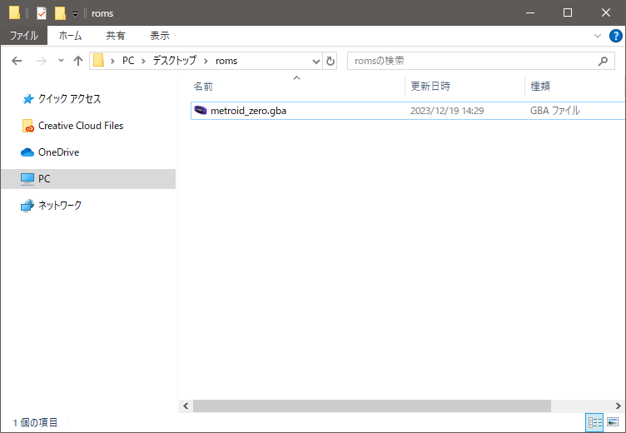The width and height of the screenshot is (626, 433).
Task: Click the New Folder icon in title bar
Action: [x=60, y=13]
